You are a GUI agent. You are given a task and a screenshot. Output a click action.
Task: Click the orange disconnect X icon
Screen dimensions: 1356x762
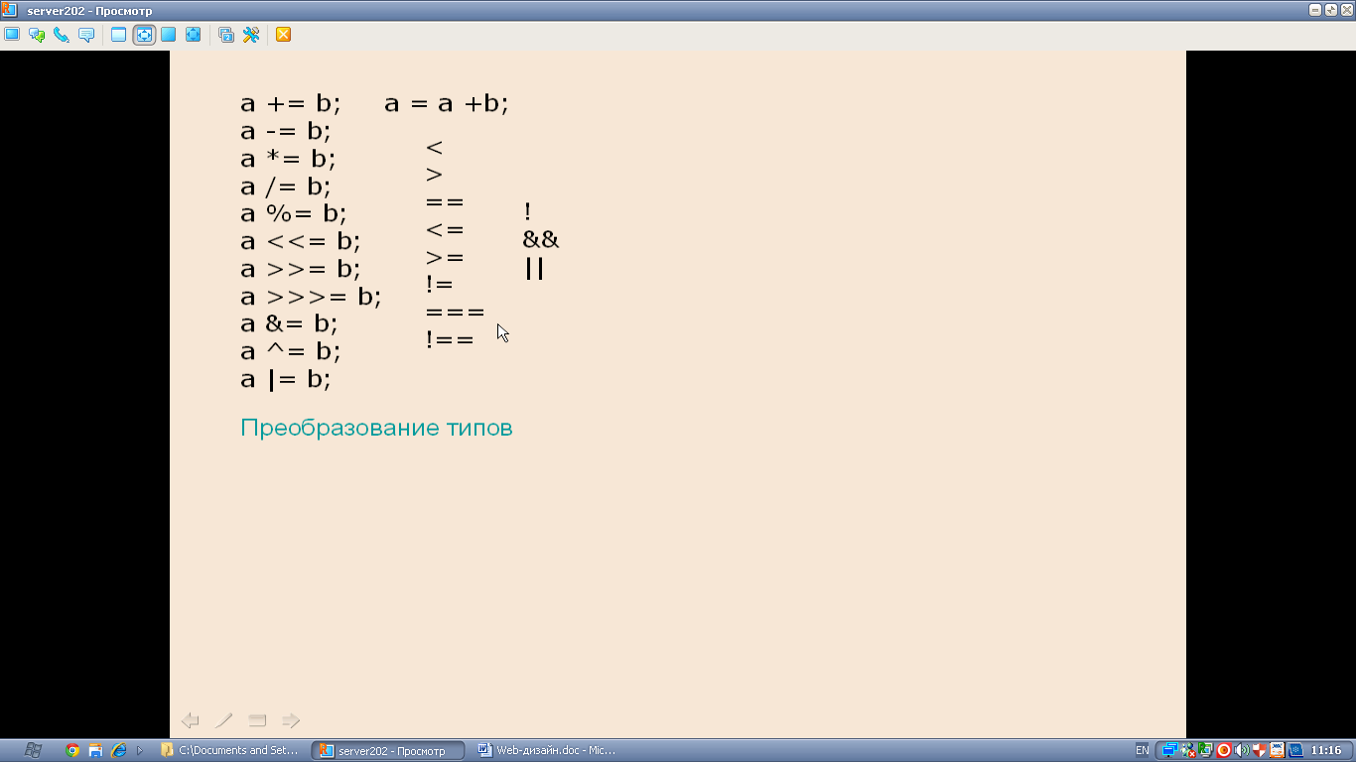click(x=283, y=35)
